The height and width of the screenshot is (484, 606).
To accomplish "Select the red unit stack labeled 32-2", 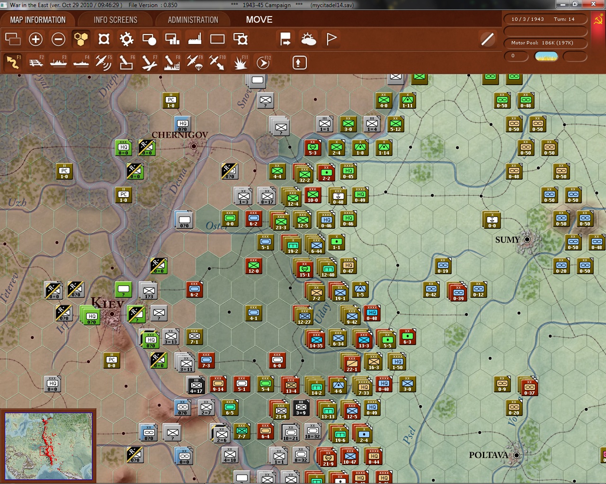I will pyautogui.click(x=304, y=173).
